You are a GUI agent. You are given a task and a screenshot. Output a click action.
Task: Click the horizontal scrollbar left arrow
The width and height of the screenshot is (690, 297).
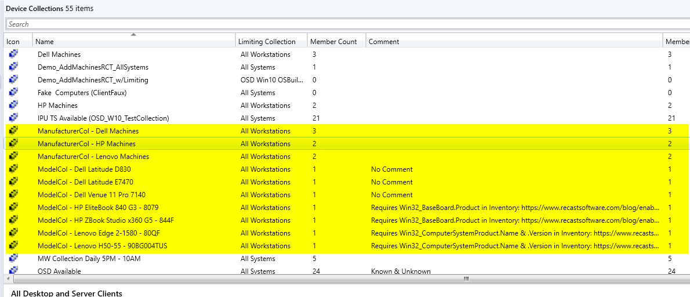9,278
